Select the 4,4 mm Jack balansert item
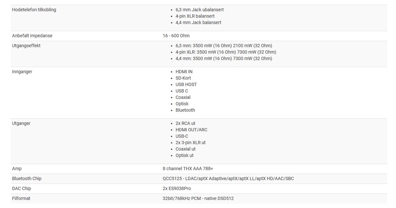The width and height of the screenshot is (396, 208). coord(198,23)
